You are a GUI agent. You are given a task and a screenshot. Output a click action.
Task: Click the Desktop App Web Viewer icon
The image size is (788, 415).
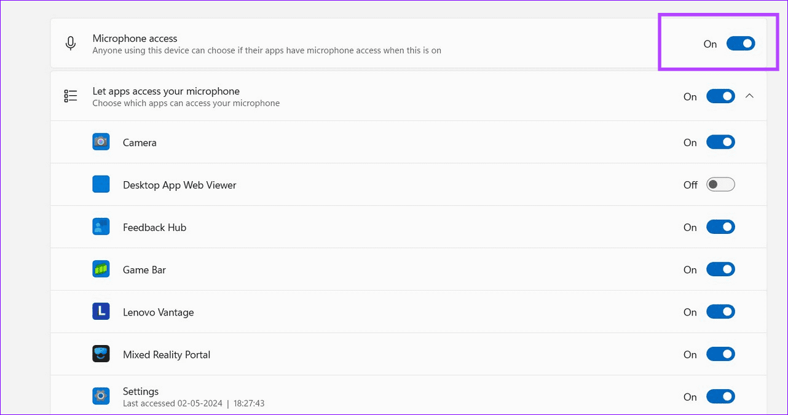[101, 184]
